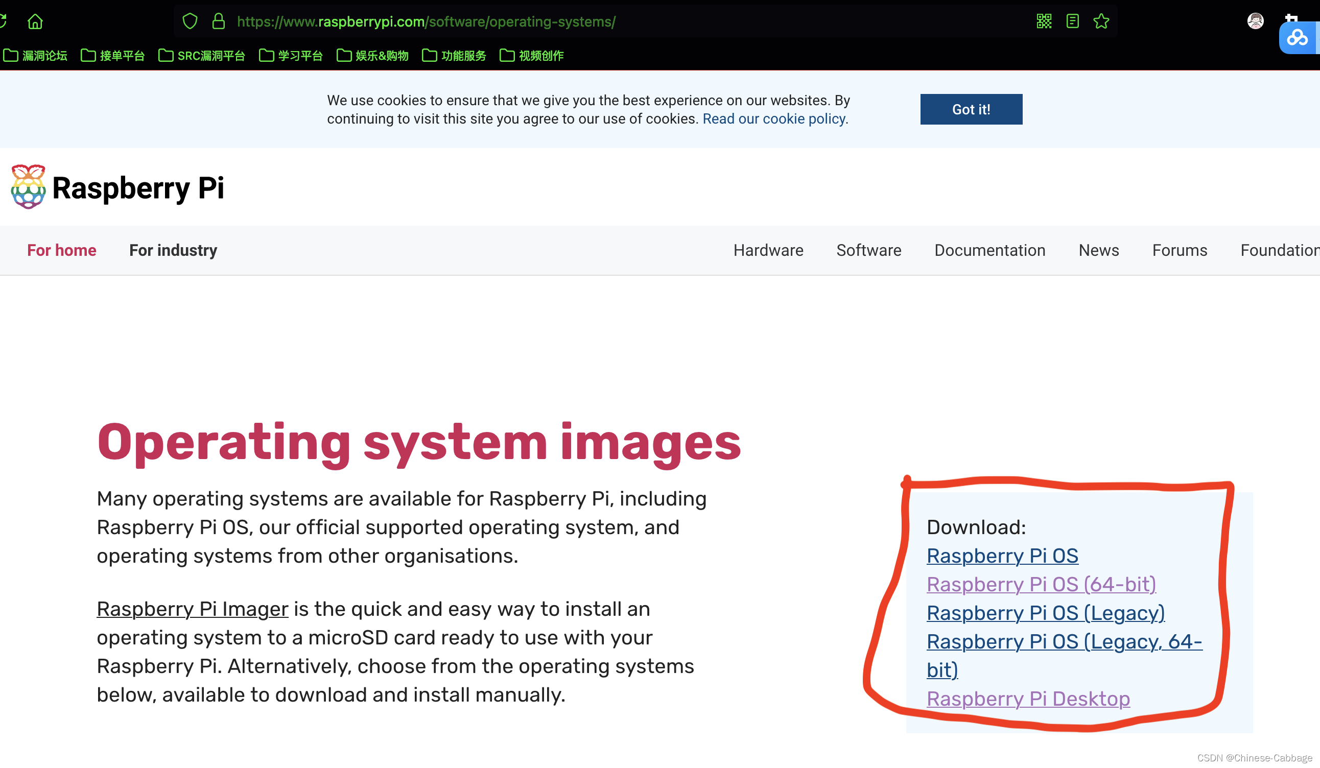Click the padlock site security icon
The height and width of the screenshot is (768, 1320).
(219, 21)
